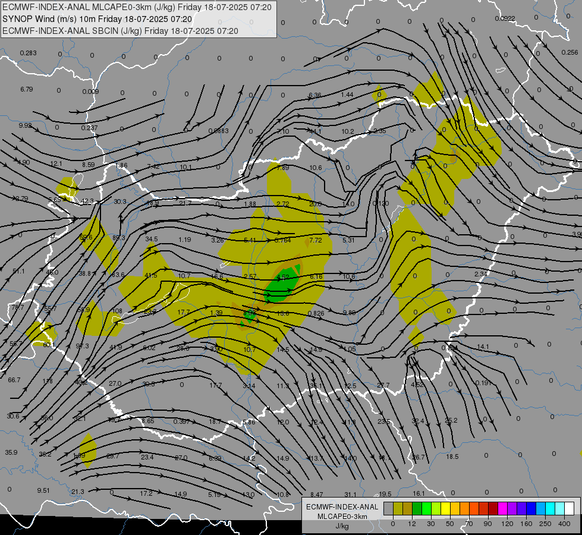Click the white legend swatch after 400
Viewport: 582px width, 535px height.
(x=570, y=508)
